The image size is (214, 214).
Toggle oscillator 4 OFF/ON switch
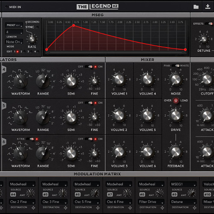(89, 67)
